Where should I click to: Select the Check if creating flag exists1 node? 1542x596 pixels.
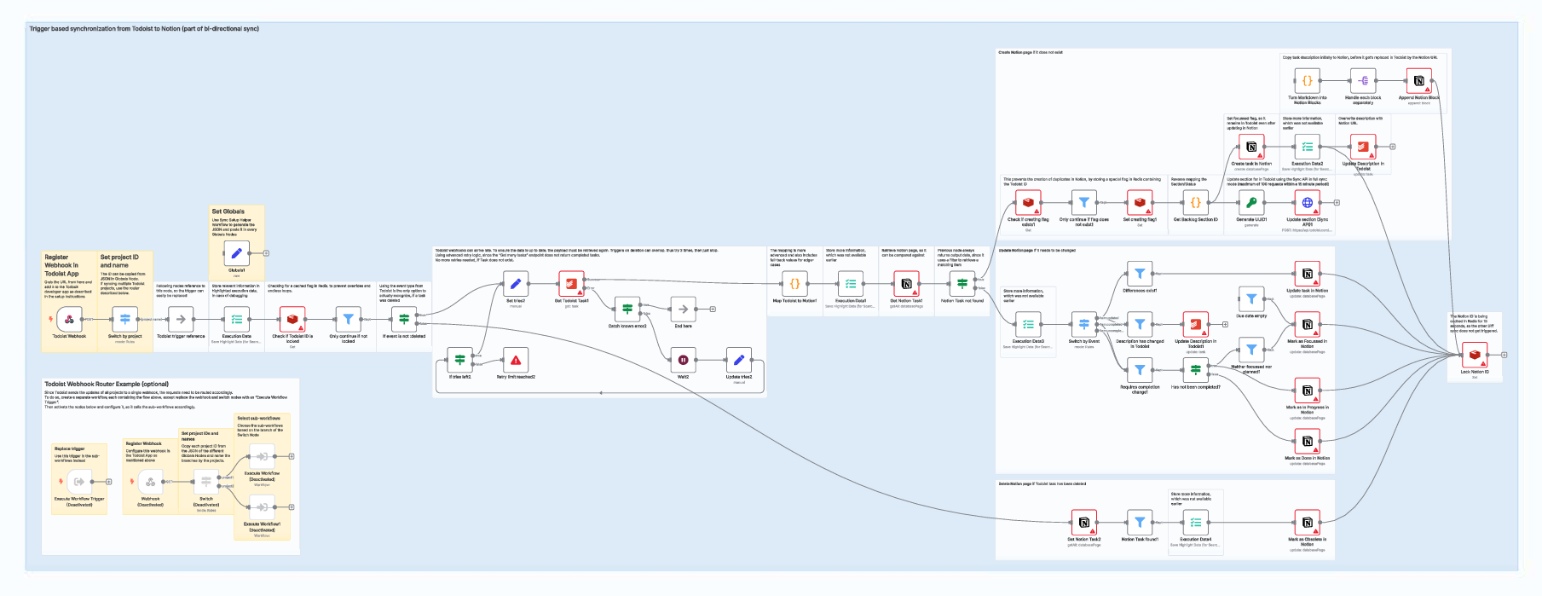(1028, 203)
